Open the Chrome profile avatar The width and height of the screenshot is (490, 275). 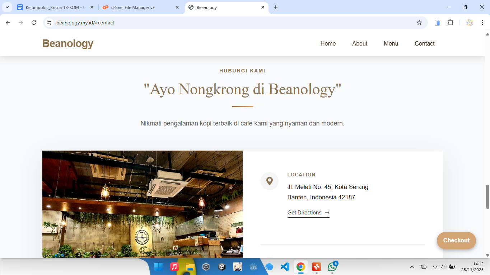(x=469, y=23)
